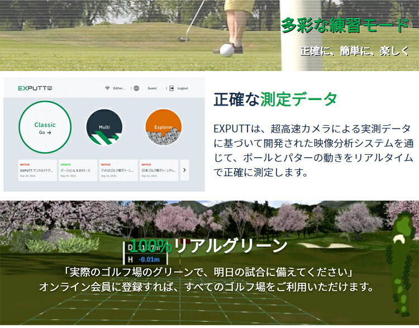The image size is (419, 328).
Task: Click the grey Guest avatar icon
Action: [x=136, y=88]
